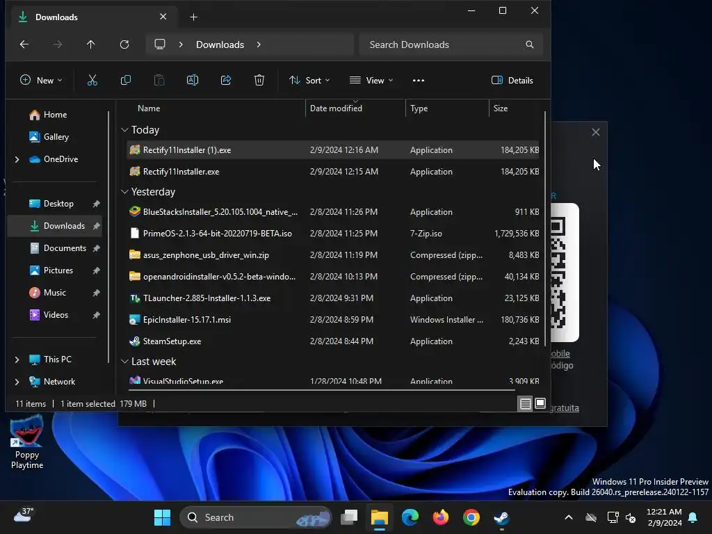Collapse the Yesterday group
The image size is (712, 534).
click(125, 192)
